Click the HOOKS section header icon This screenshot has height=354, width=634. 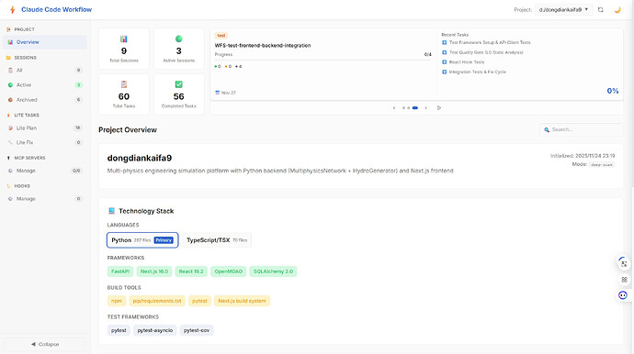point(8,186)
